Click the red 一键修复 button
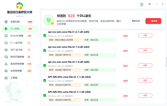Viewport: 167px width, 106px height. pos(153,21)
